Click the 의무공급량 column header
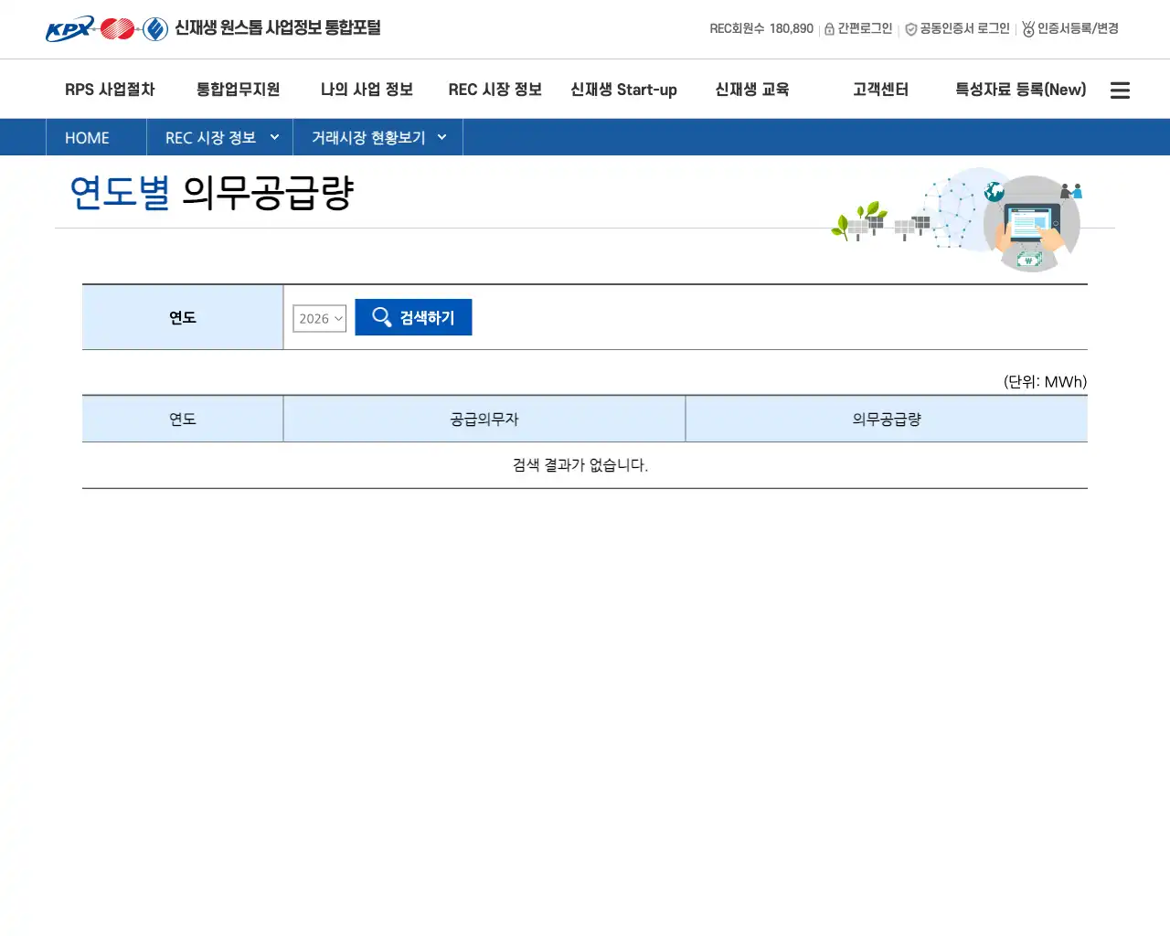This screenshot has height=936, width=1170. [887, 419]
